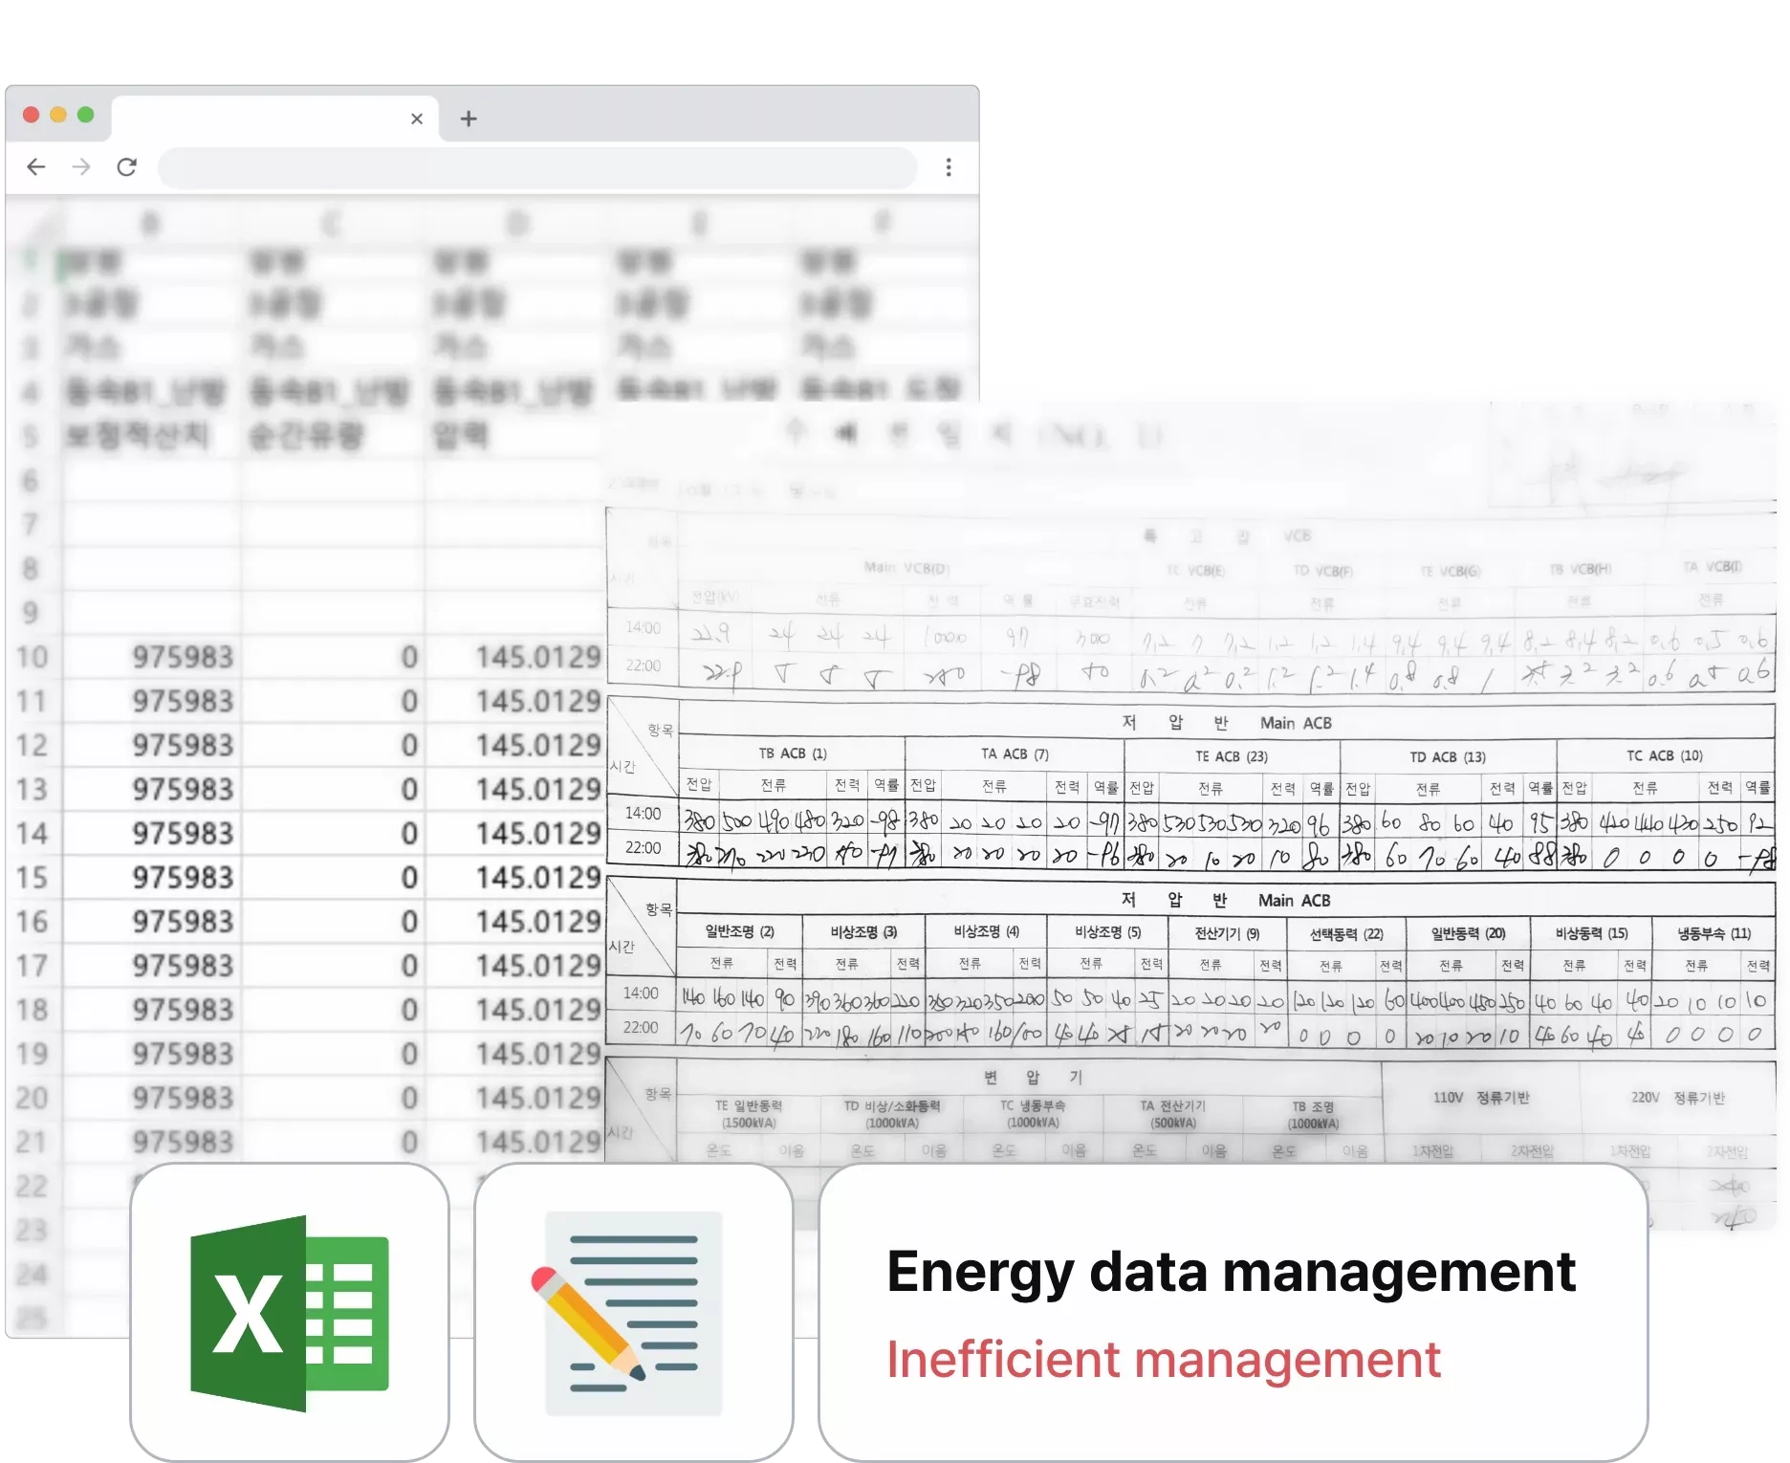This screenshot has width=1790, height=1463.
Task: Open a new browser tab
Action: click(x=468, y=119)
